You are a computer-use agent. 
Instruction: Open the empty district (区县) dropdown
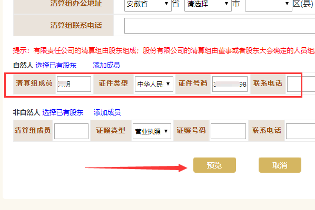269,4
